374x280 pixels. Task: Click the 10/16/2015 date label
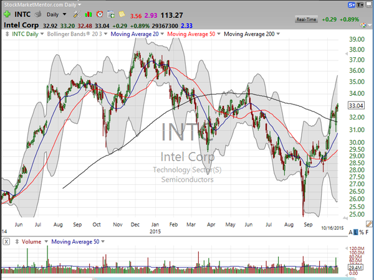tap(332, 228)
